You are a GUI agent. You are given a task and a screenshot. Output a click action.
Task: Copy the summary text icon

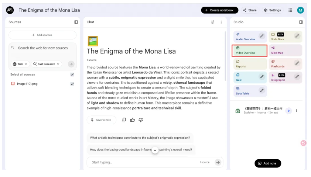pyautogui.click(x=124, y=120)
